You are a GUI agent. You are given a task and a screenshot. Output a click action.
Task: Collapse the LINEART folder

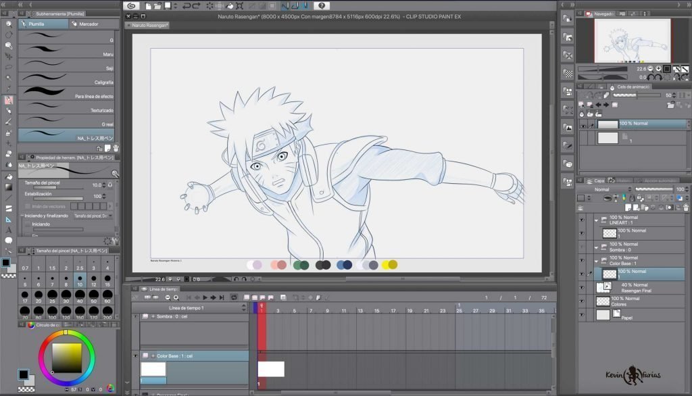[x=596, y=220]
